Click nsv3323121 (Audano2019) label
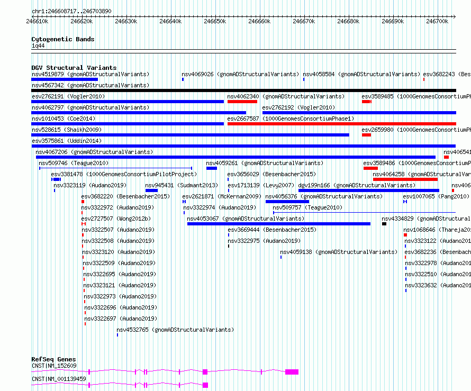The width and height of the screenshot is (471, 391). click(120, 285)
